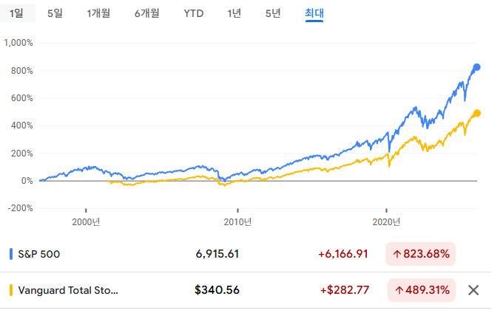
Task: Switch to the 5일 chart range
Action: click(55, 14)
